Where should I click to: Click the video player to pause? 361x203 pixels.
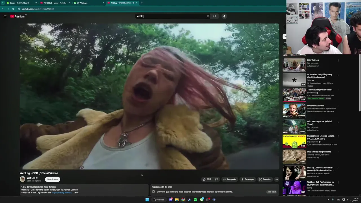coord(149,96)
